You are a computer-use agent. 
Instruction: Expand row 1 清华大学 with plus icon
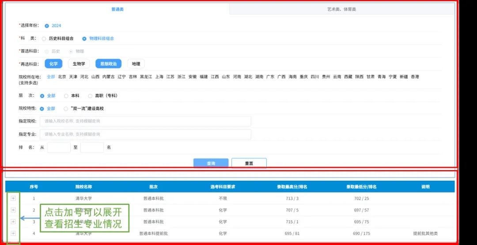point(13,198)
